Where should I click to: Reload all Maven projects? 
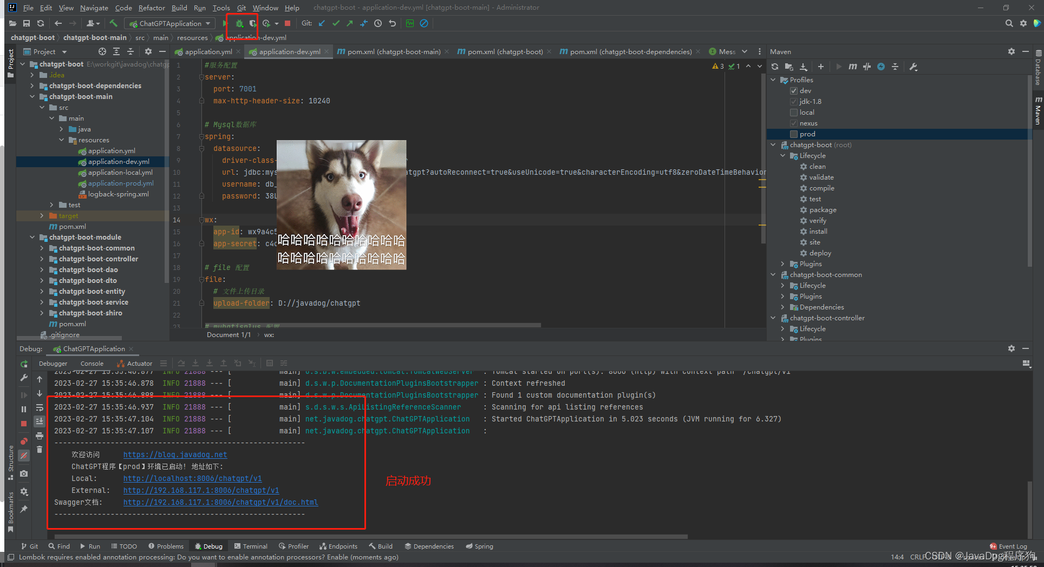point(775,67)
